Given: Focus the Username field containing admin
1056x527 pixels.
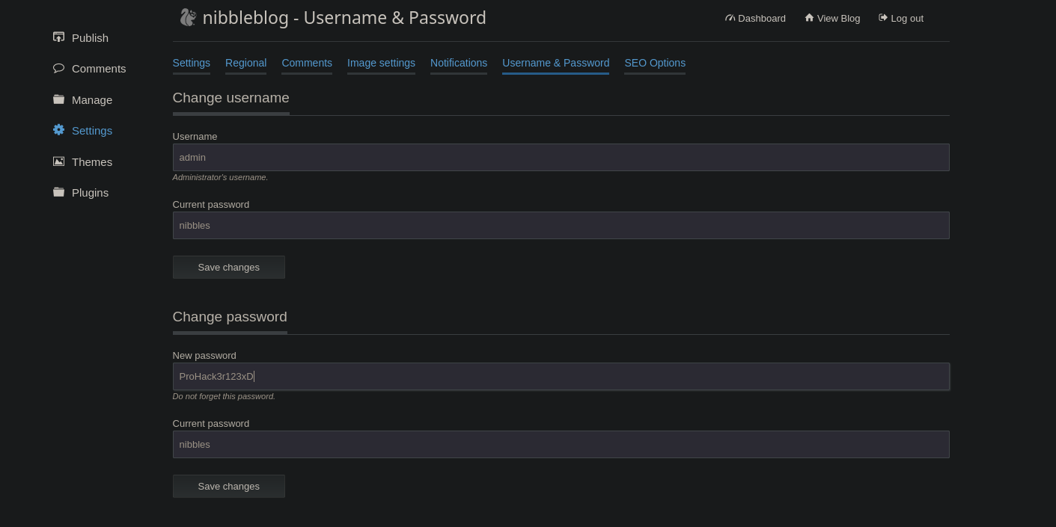Looking at the screenshot, I should pyautogui.click(x=561, y=157).
